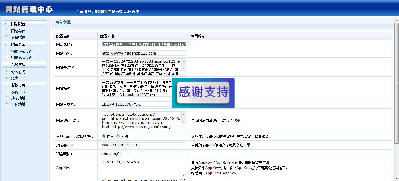Focus the 淘宝客PID input field
This screenshot has width=399, height=181.
pos(144,145)
